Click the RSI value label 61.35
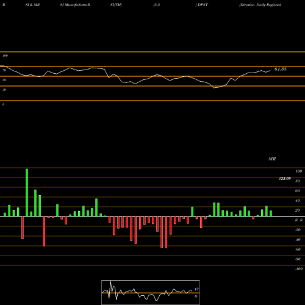This screenshot has width=305, height=305. [280, 69]
